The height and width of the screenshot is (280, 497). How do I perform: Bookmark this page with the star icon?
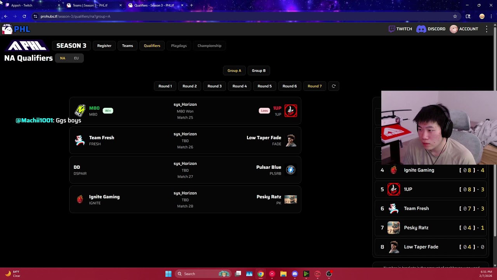coord(455,16)
